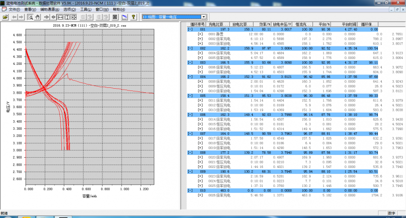Click the 容量/mAh x-axis label
406x218 pixels.
pyautogui.click(x=90, y=196)
